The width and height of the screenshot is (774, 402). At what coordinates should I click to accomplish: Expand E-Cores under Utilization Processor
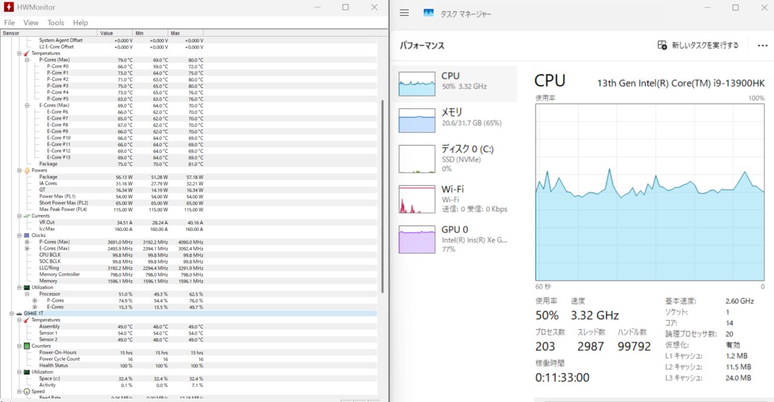point(35,307)
